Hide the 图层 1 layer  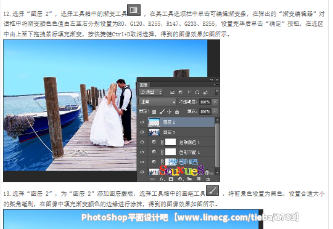point(142,132)
